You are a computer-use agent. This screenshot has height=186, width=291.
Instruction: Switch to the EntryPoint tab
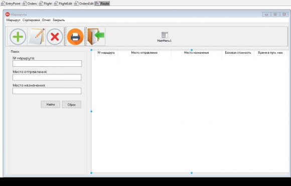[11, 4]
